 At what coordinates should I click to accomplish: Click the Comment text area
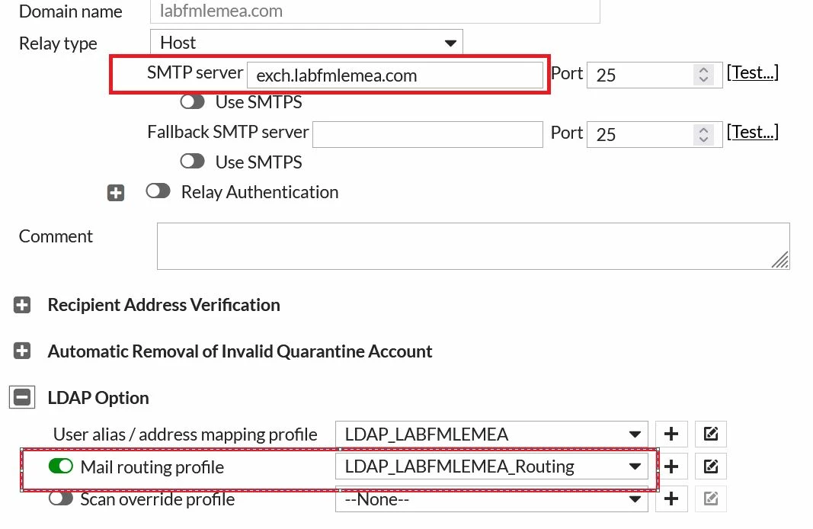point(473,246)
